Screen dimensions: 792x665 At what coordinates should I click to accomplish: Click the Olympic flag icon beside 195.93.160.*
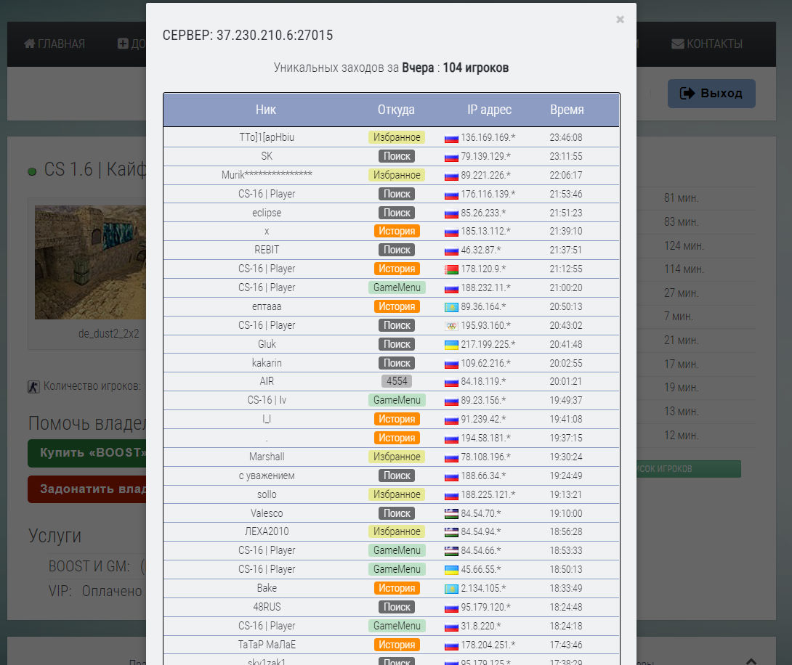tap(451, 326)
